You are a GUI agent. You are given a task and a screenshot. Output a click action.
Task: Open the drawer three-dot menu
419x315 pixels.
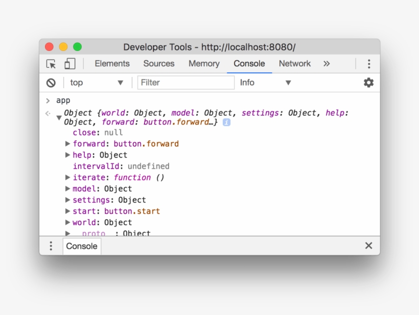click(51, 246)
